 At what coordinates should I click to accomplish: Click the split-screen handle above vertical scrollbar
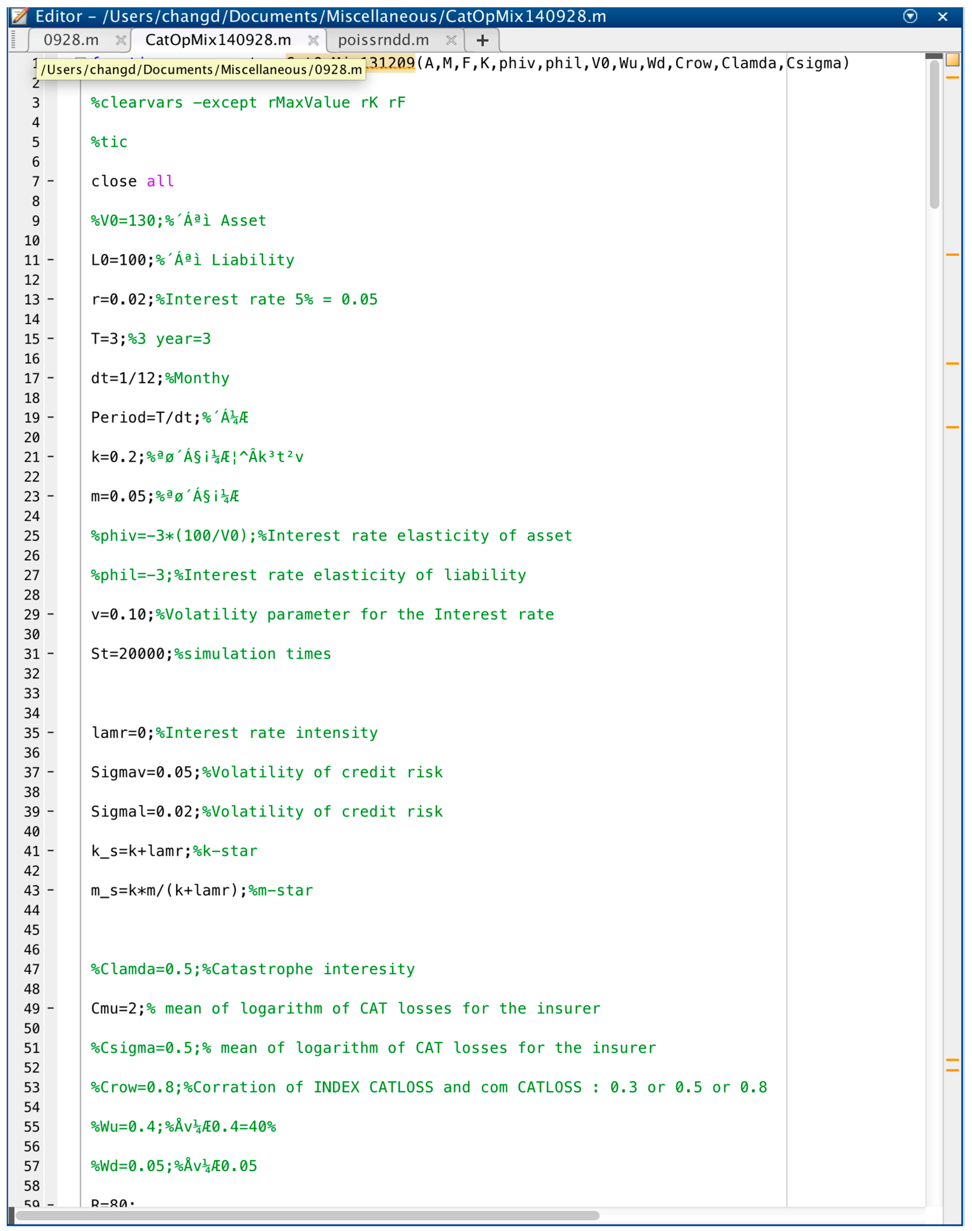(934, 56)
